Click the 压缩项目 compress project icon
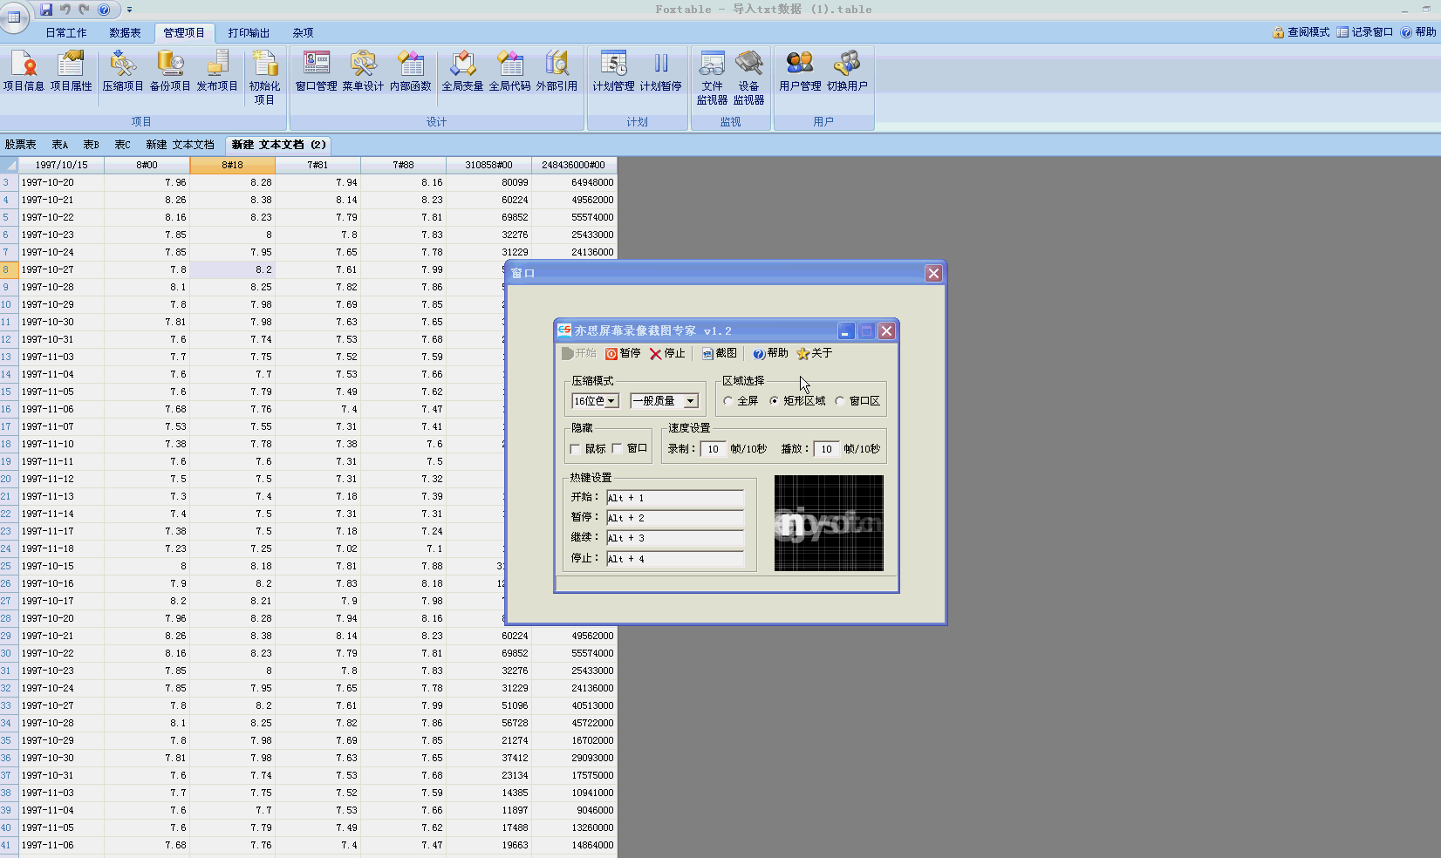This screenshot has width=1441, height=858. tap(123, 71)
